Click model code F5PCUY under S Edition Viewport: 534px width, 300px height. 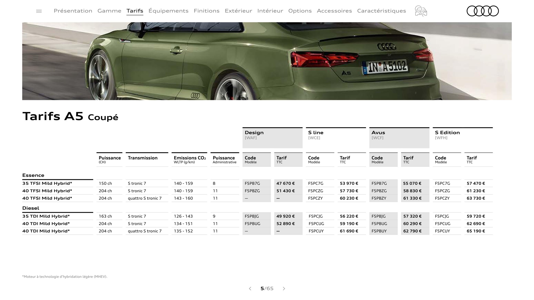point(443,231)
